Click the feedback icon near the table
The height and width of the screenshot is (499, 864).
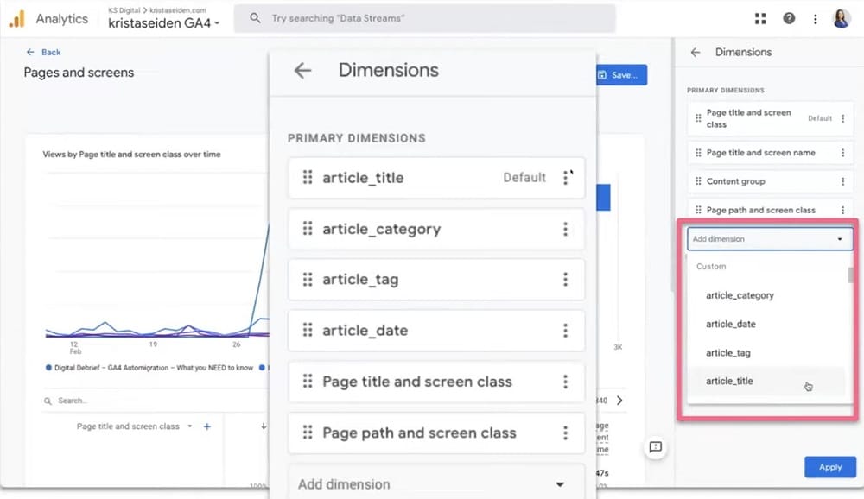pos(655,447)
